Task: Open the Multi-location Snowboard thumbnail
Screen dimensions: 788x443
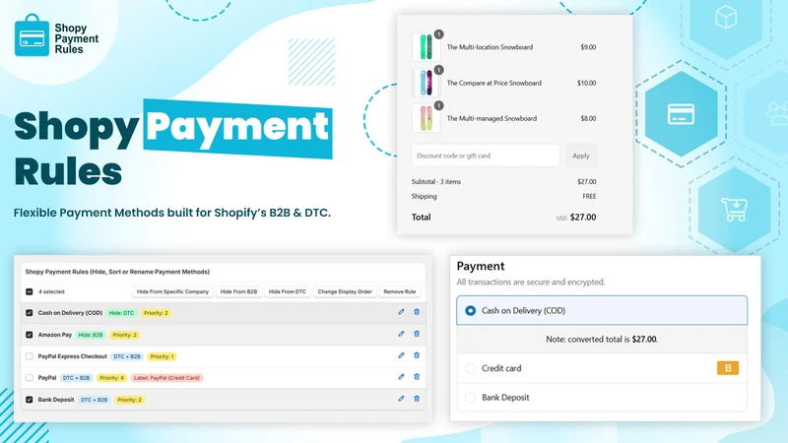Action: 427,46
